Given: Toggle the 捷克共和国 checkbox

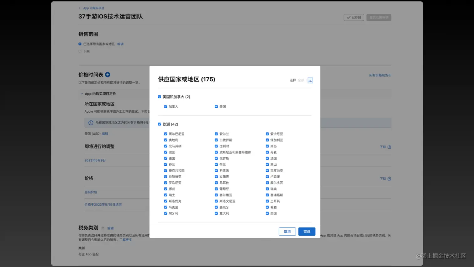Looking at the screenshot, I should point(166,171).
